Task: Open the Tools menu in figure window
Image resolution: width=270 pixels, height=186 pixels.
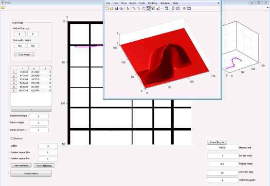Action: coord(142,3)
